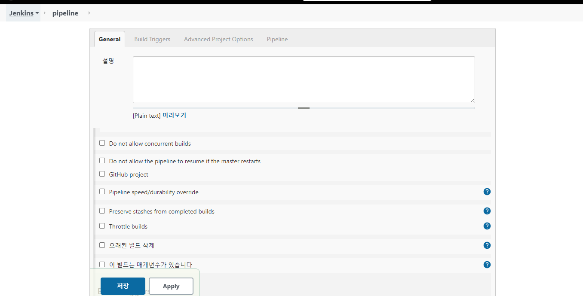Open help beside 오래된 빌드 삭제 option

487,245
